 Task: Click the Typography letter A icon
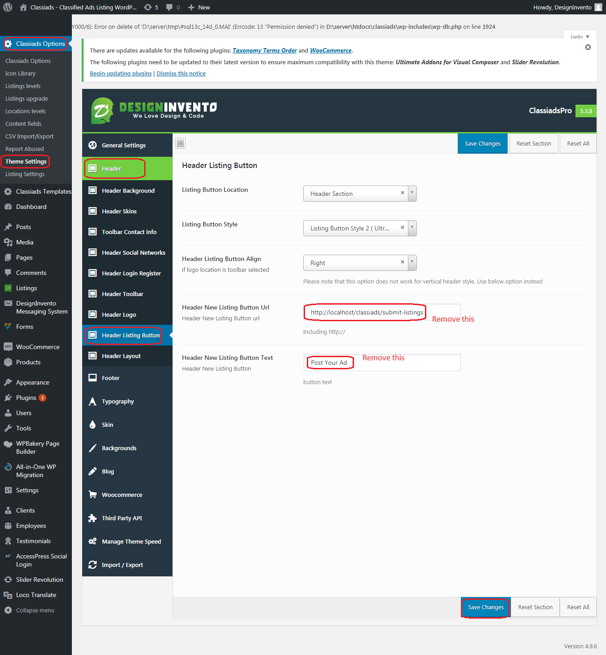point(93,401)
